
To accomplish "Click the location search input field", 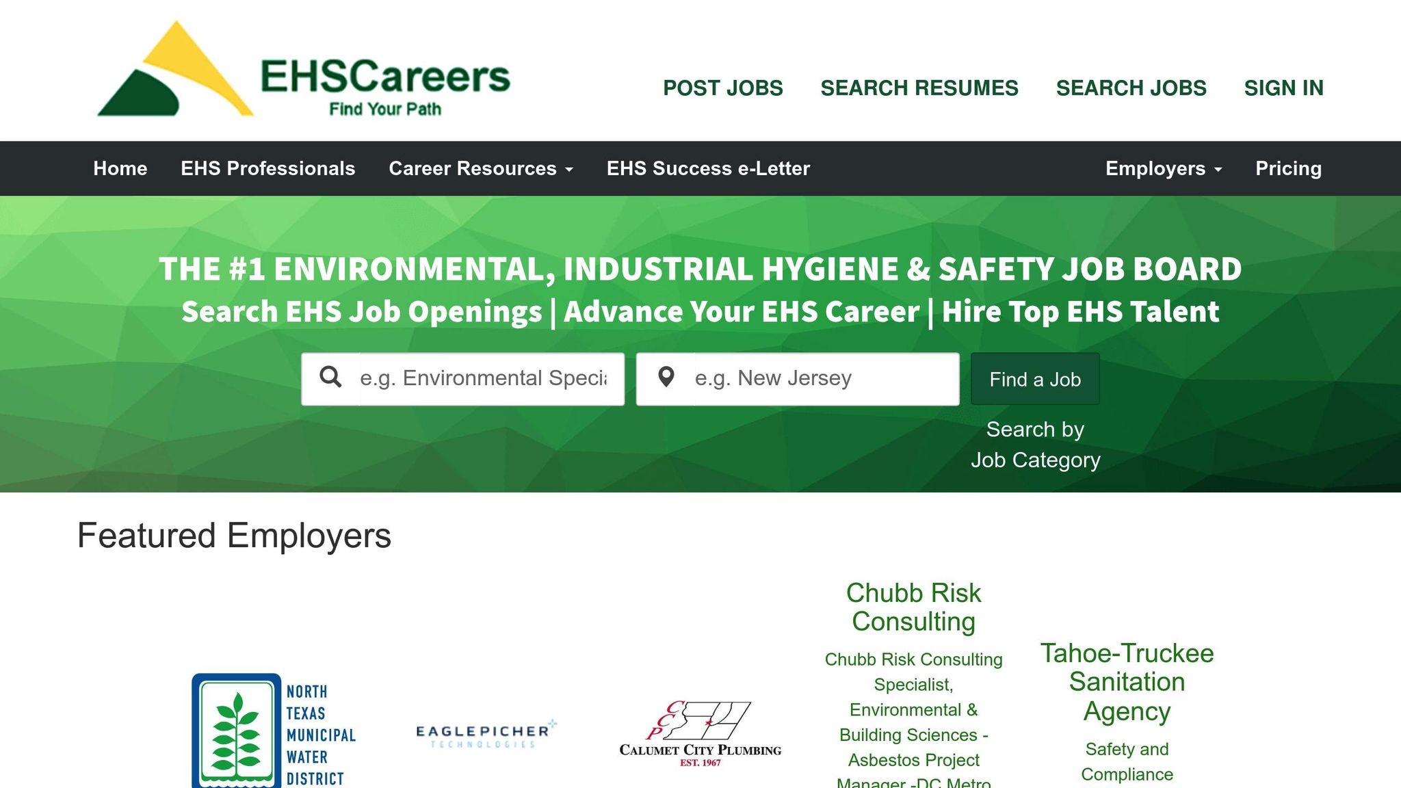I will click(807, 377).
